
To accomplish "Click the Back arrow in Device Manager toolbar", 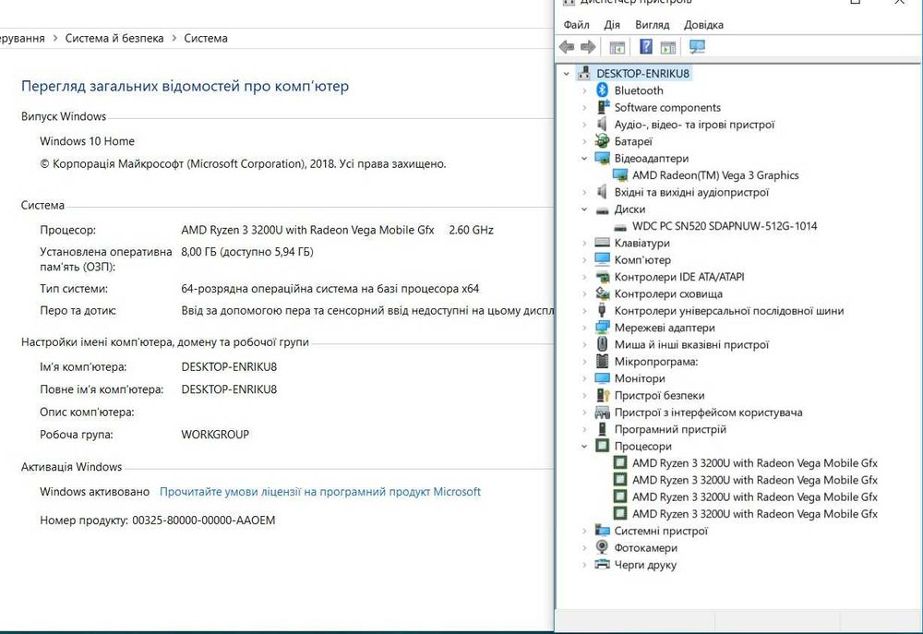I will click(567, 47).
